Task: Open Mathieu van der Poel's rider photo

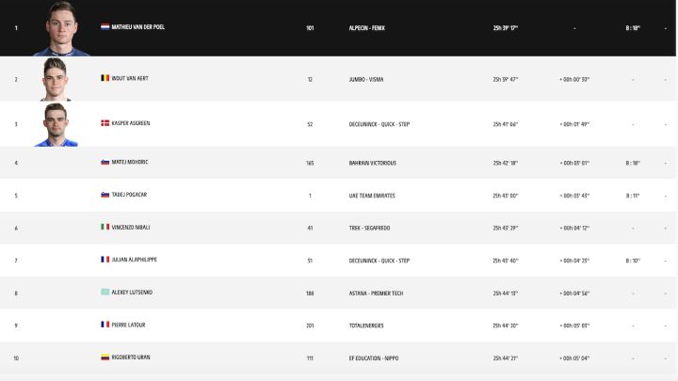Action: pyautogui.click(x=61, y=28)
